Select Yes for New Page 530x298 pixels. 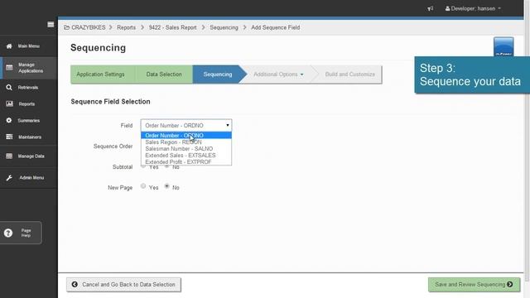pyautogui.click(x=143, y=185)
